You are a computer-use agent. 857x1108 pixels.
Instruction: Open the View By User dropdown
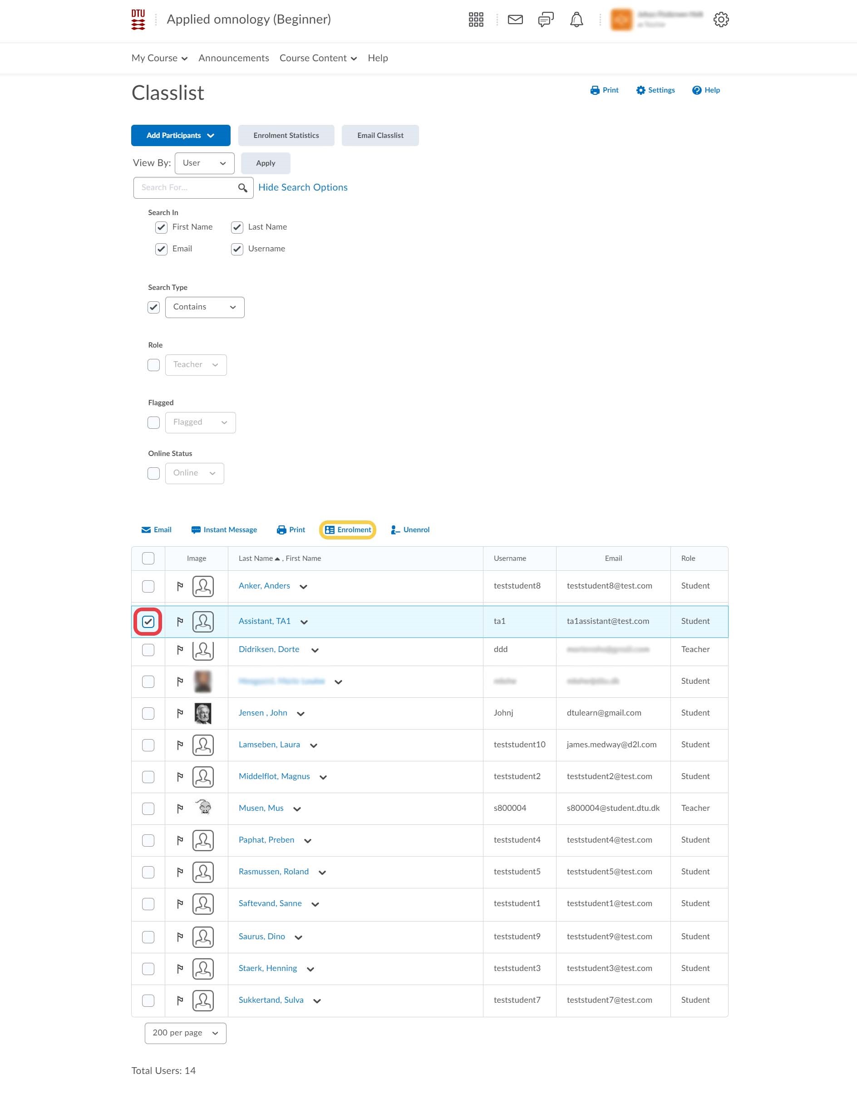pyautogui.click(x=204, y=163)
